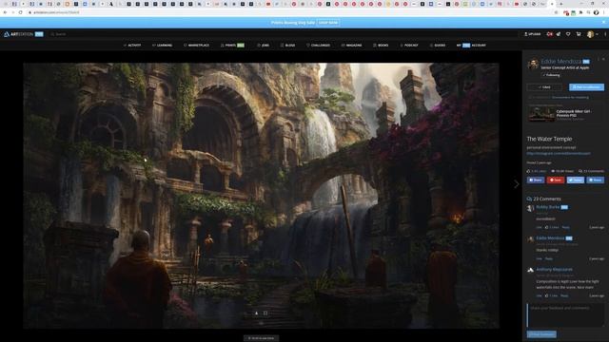Open the Podcast nav item
The height and width of the screenshot is (342, 609).
(x=409, y=46)
